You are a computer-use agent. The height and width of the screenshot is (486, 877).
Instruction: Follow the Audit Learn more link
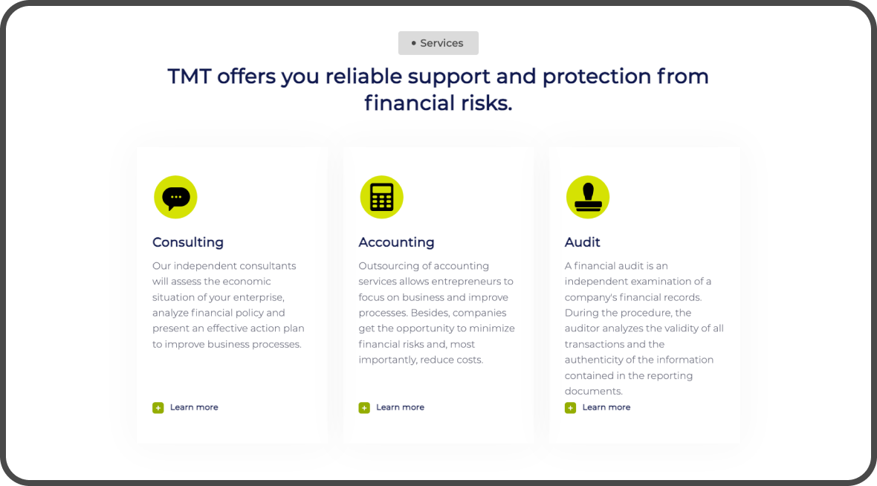(x=606, y=407)
